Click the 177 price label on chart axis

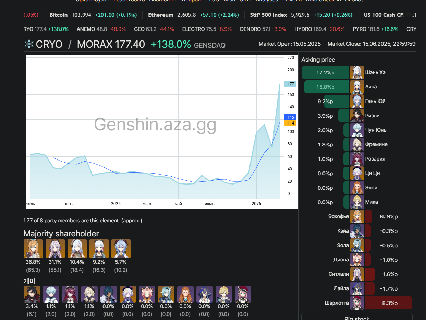pyautogui.click(x=291, y=84)
